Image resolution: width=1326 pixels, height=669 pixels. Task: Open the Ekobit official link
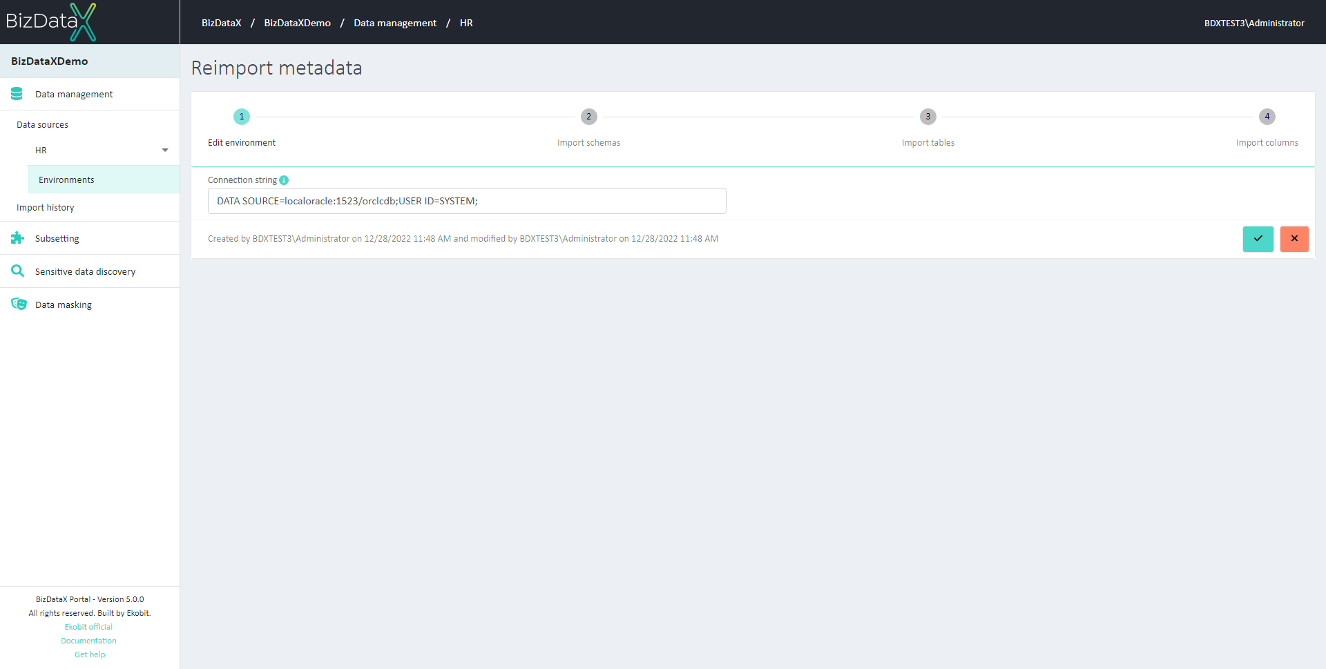(x=88, y=627)
